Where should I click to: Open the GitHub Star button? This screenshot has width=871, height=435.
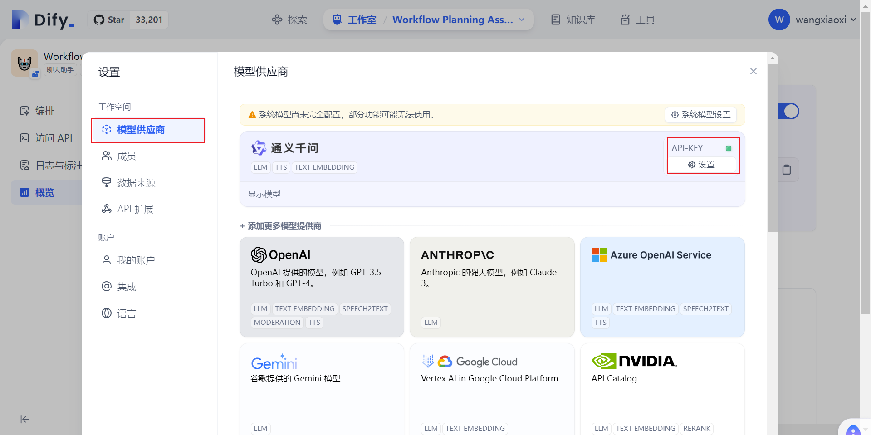pyautogui.click(x=109, y=20)
